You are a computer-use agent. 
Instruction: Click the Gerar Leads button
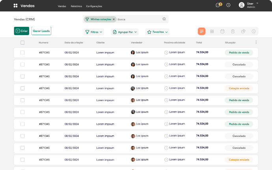(41, 31)
